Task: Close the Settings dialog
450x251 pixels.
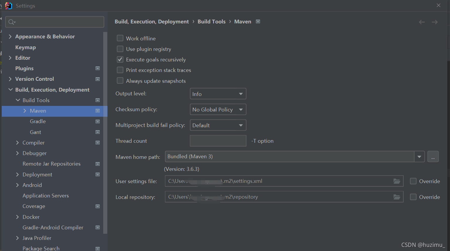Action: click(x=439, y=5)
